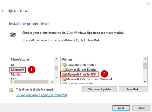Open driver signing importance link
Screen dimensions: 152x112
[x=41, y=95]
